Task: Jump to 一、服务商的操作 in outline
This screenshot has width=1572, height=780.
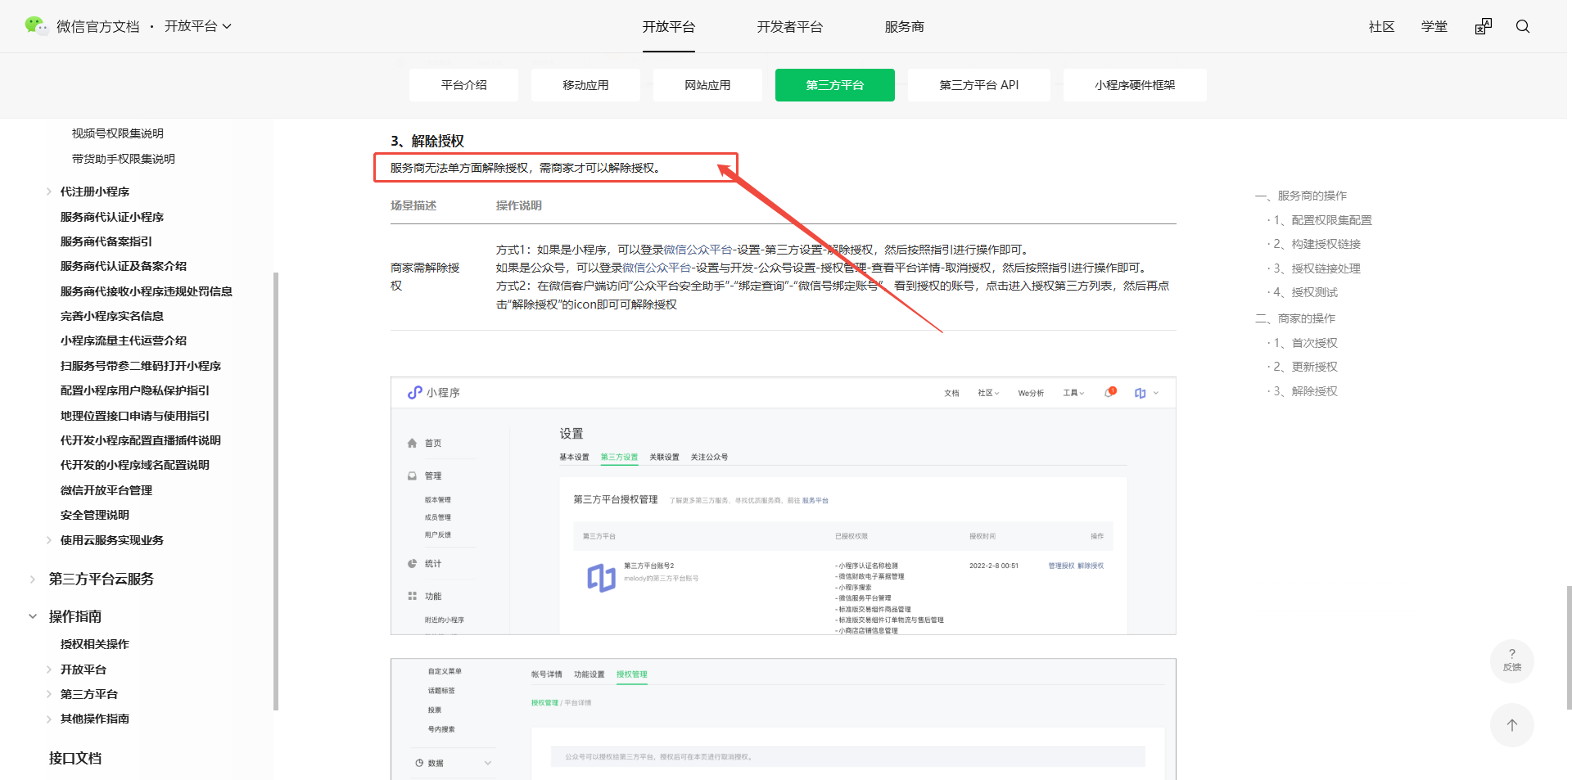Action: click(x=1301, y=196)
